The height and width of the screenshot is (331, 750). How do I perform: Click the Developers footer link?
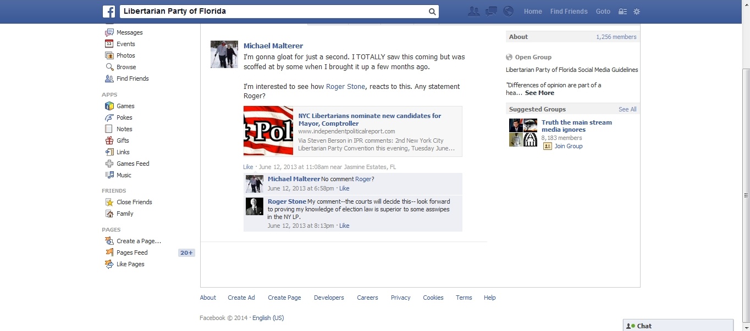coord(329,298)
